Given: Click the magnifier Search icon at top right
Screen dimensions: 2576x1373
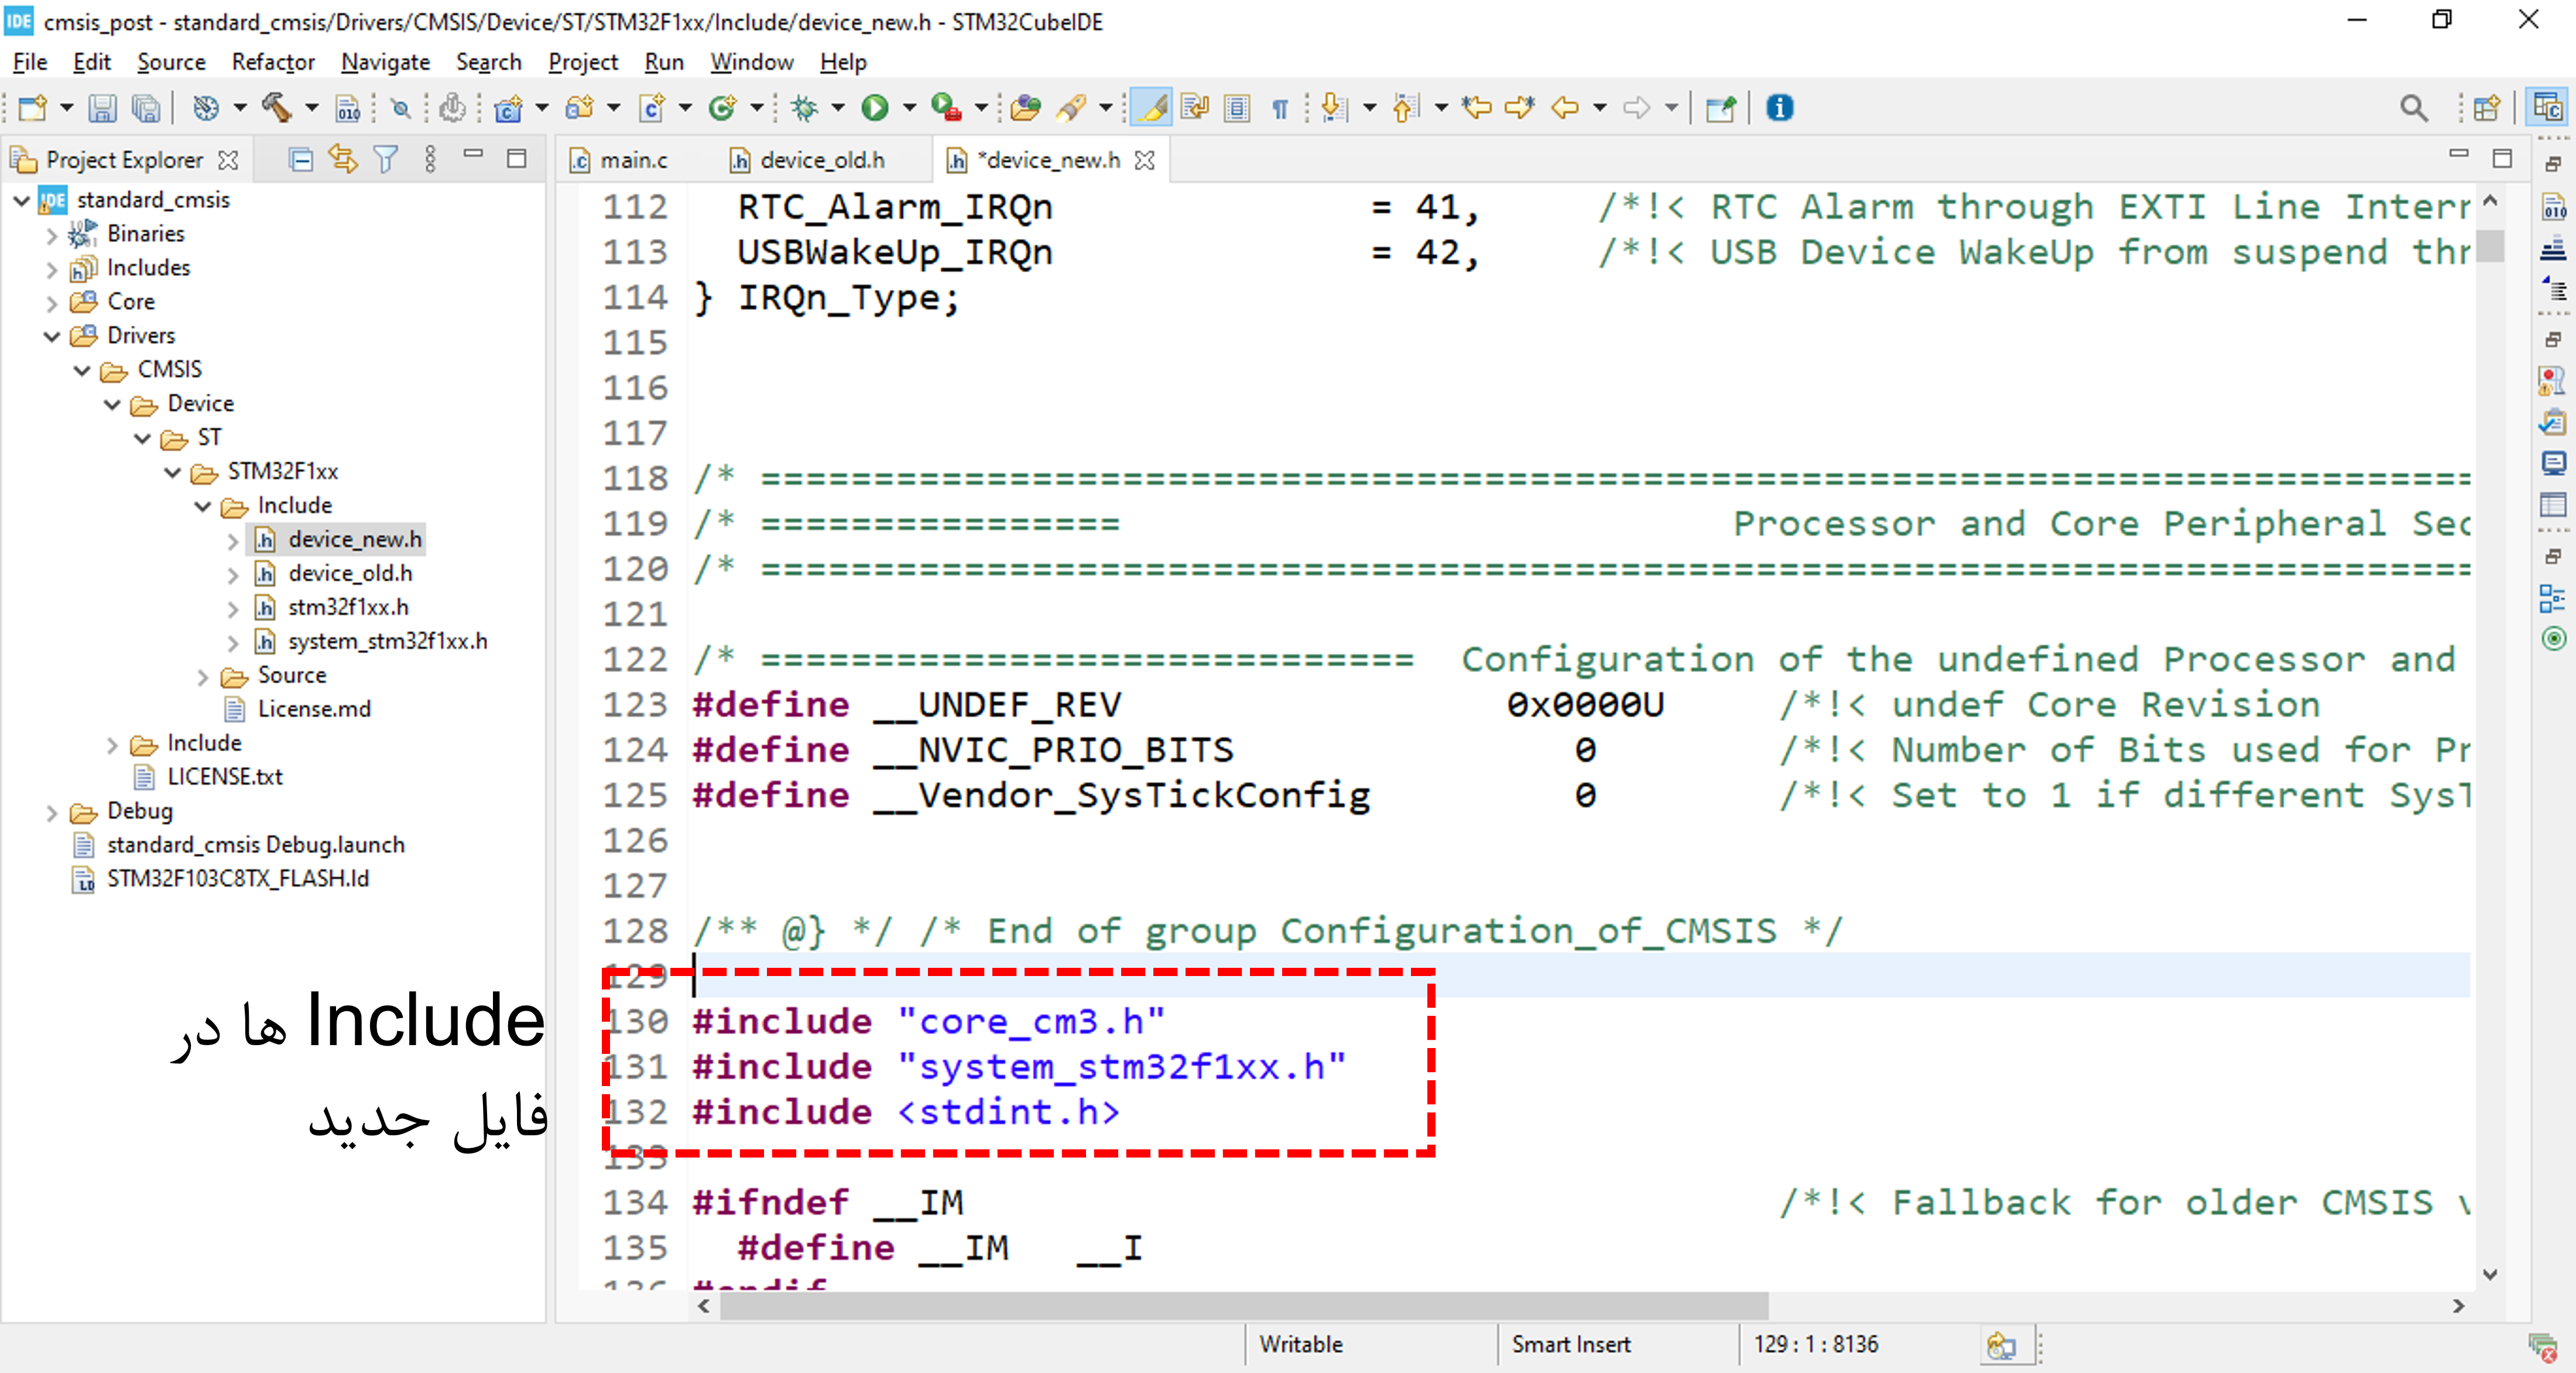Looking at the screenshot, I should [2413, 108].
